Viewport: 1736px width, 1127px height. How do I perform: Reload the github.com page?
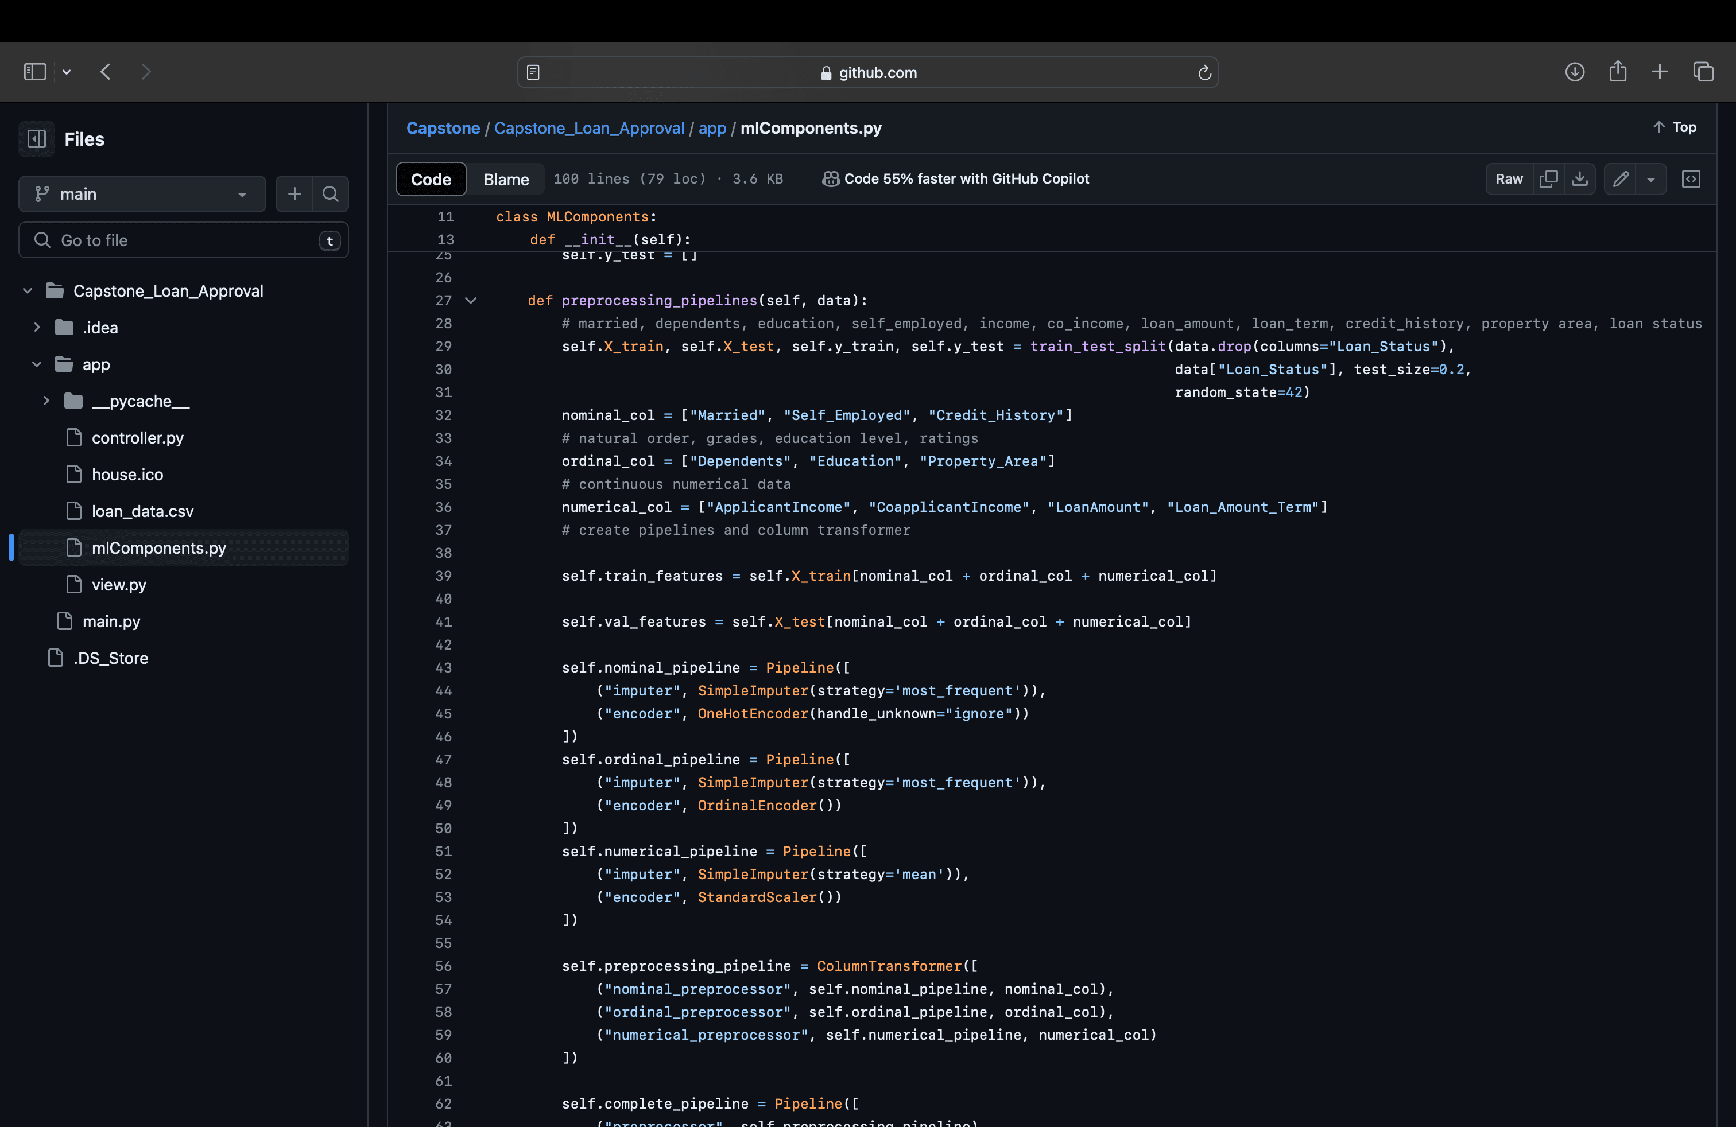[1204, 72]
